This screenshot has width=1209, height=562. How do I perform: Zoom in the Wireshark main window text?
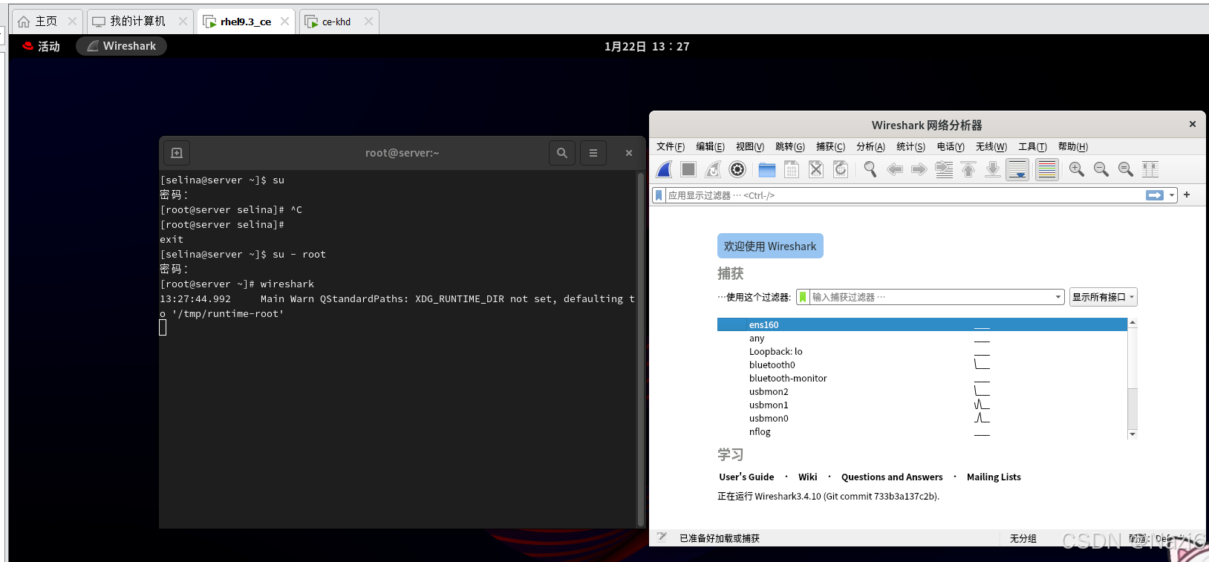point(1077,170)
